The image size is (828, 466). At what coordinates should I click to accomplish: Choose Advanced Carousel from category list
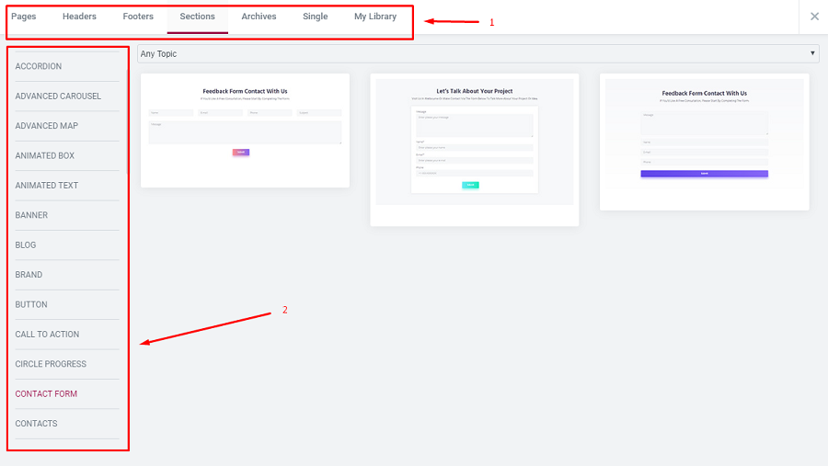pyautogui.click(x=58, y=97)
